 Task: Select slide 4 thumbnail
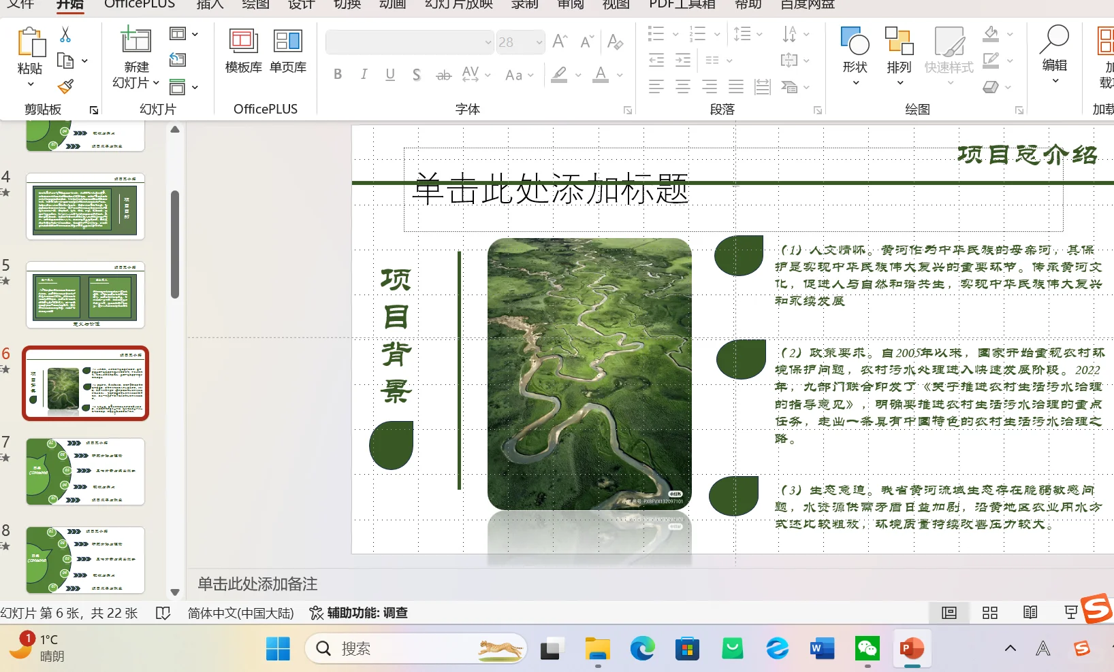tap(86, 207)
